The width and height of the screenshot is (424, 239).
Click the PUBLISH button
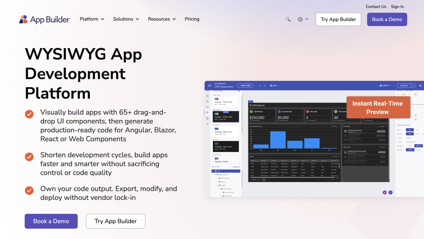tap(404, 86)
